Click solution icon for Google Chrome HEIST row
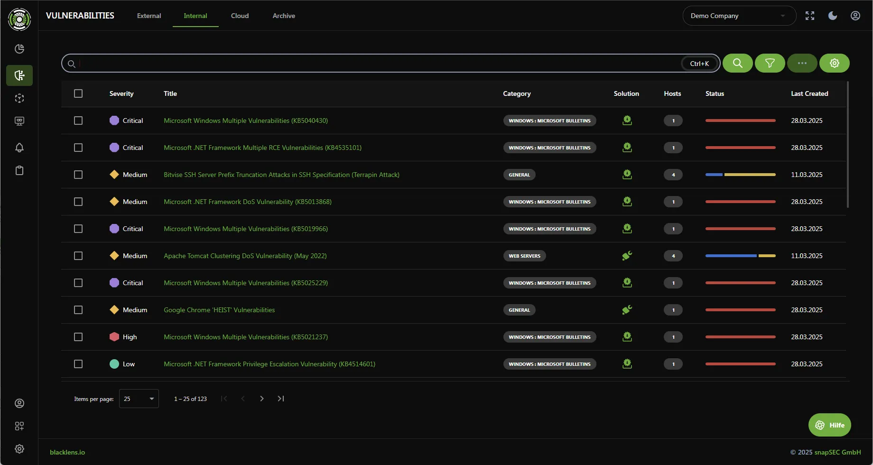The height and width of the screenshot is (465, 873). click(x=627, y=310)
